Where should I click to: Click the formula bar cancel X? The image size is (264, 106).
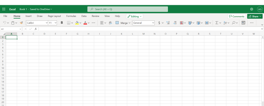click(x=26, y=29)
